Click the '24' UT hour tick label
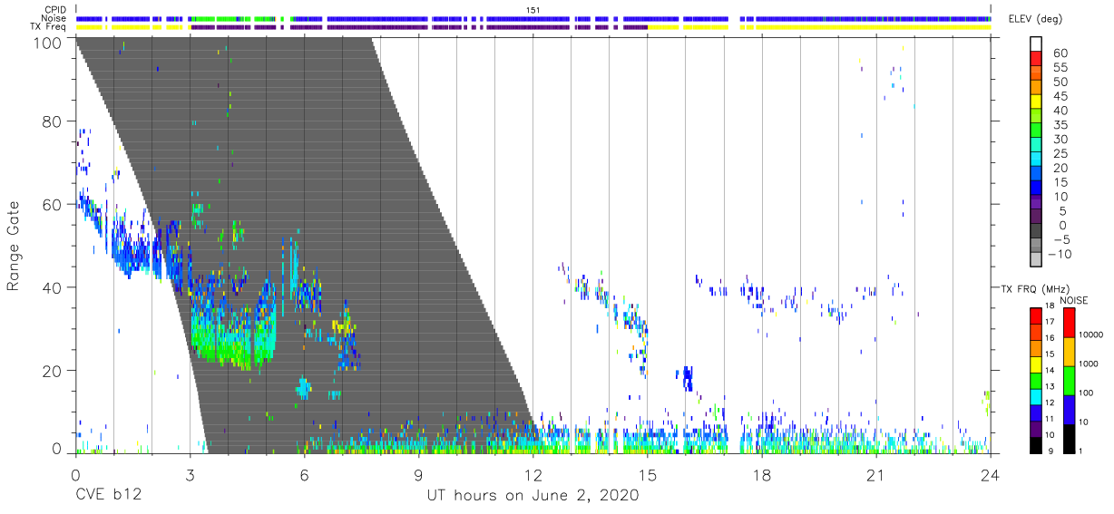Viewport: 1114px width, 514px height. coord(990,474)
